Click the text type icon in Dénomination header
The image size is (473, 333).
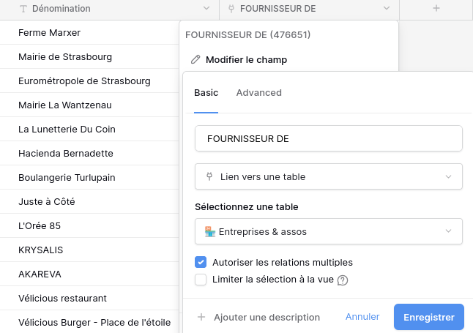23,9
